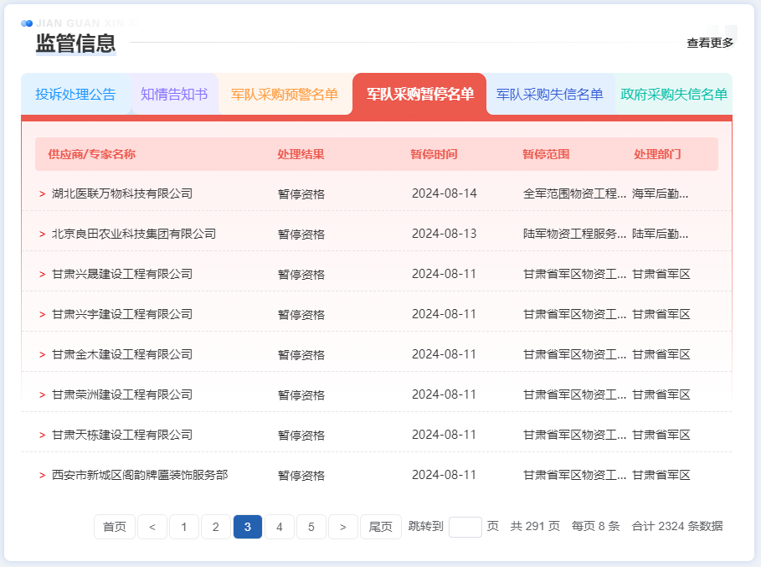Click 陆军后勤... department cell
The image size is (761, 567).
pyautogui.click(x=660, y=234)
